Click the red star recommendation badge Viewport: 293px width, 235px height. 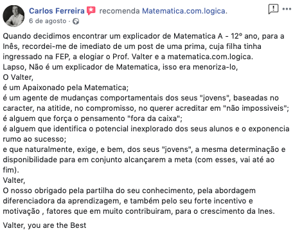[x=91, y=10]
